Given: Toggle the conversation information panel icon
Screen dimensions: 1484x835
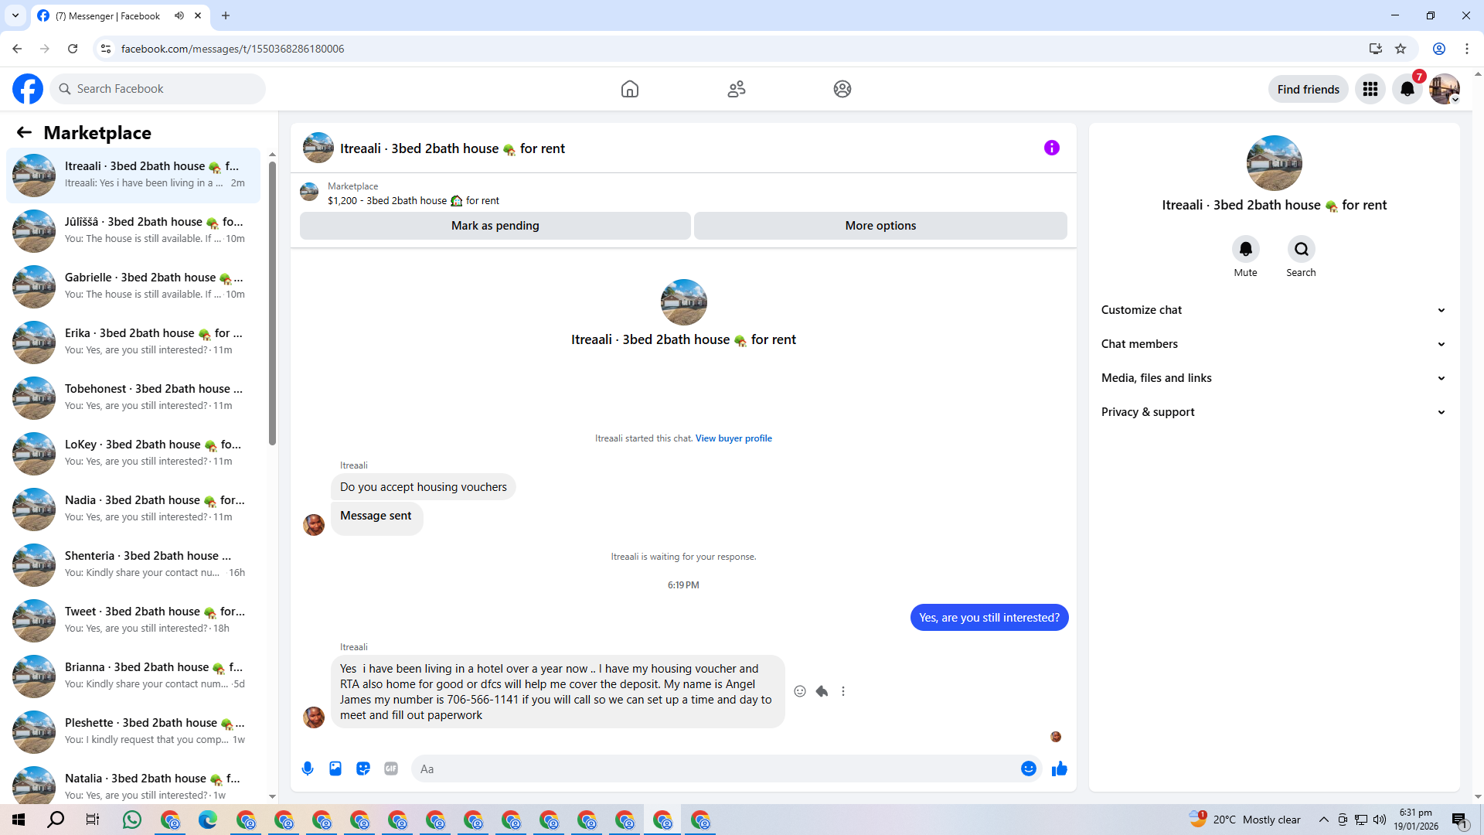Looking at the screenshot, I should (x=1051, y=148).
